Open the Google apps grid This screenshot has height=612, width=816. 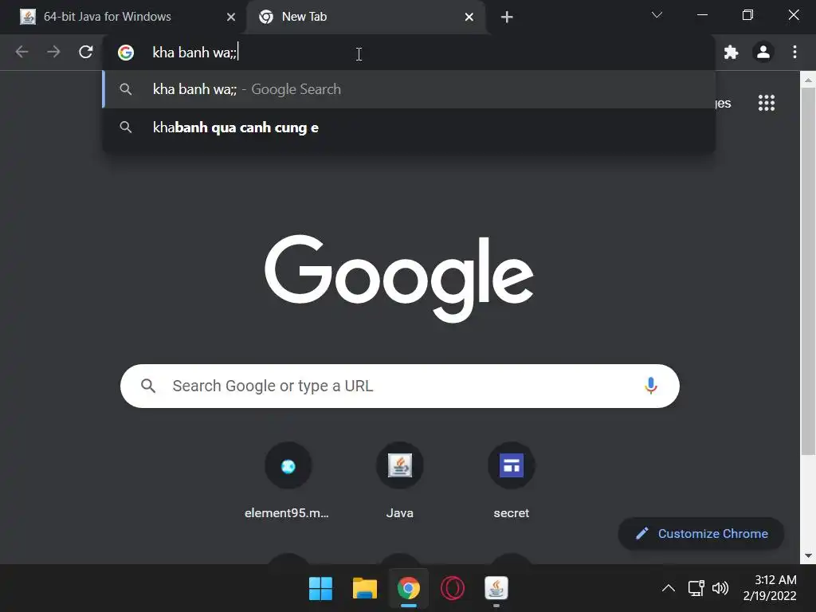point(766,103)
